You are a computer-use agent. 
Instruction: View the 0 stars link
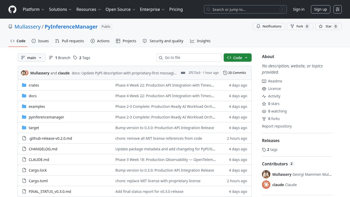[x=271, y=104]
